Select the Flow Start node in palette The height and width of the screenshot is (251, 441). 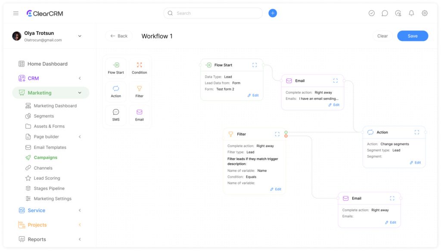(116, 68)
